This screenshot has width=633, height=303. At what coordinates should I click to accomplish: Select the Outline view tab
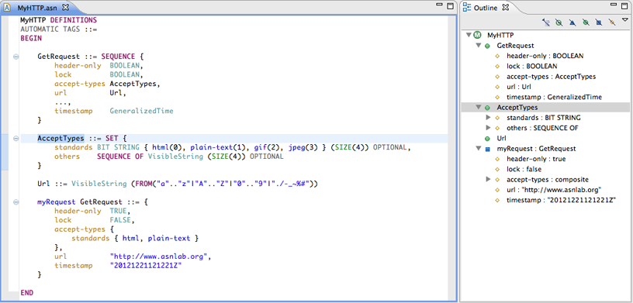(486, 7)
